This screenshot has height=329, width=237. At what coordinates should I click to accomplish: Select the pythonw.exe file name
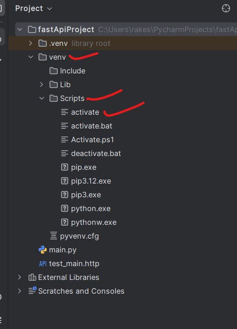click(94, 223)
